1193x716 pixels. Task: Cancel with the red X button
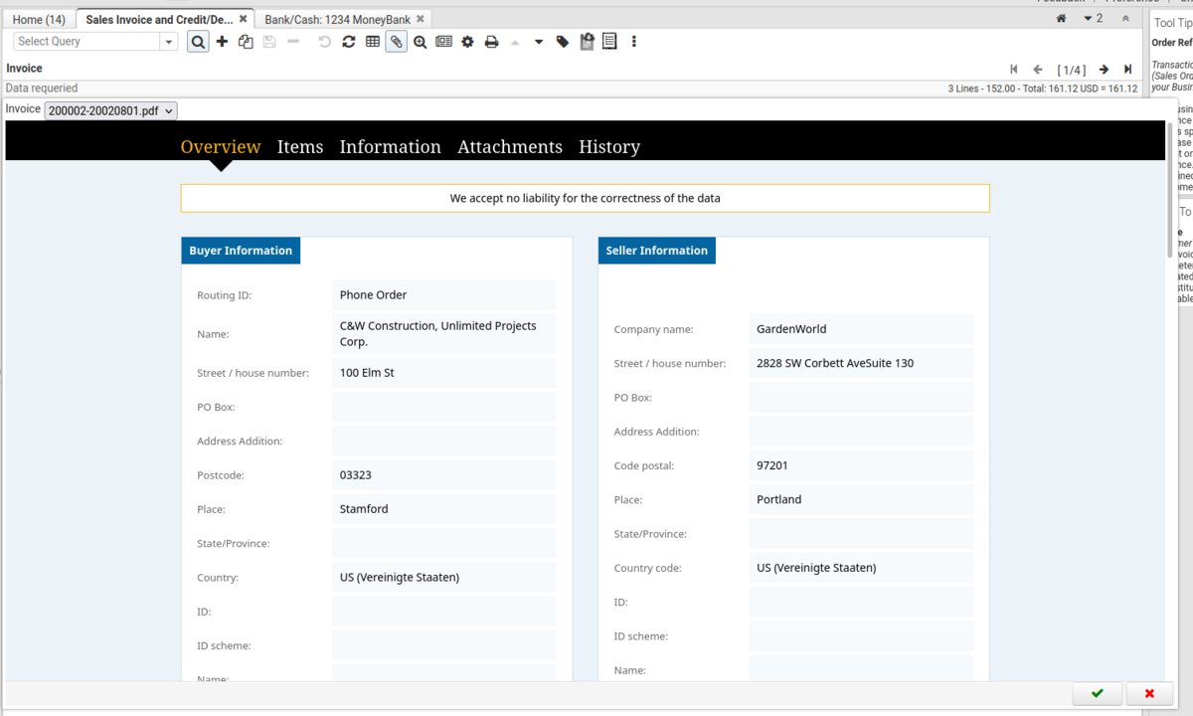[1149, 693]
